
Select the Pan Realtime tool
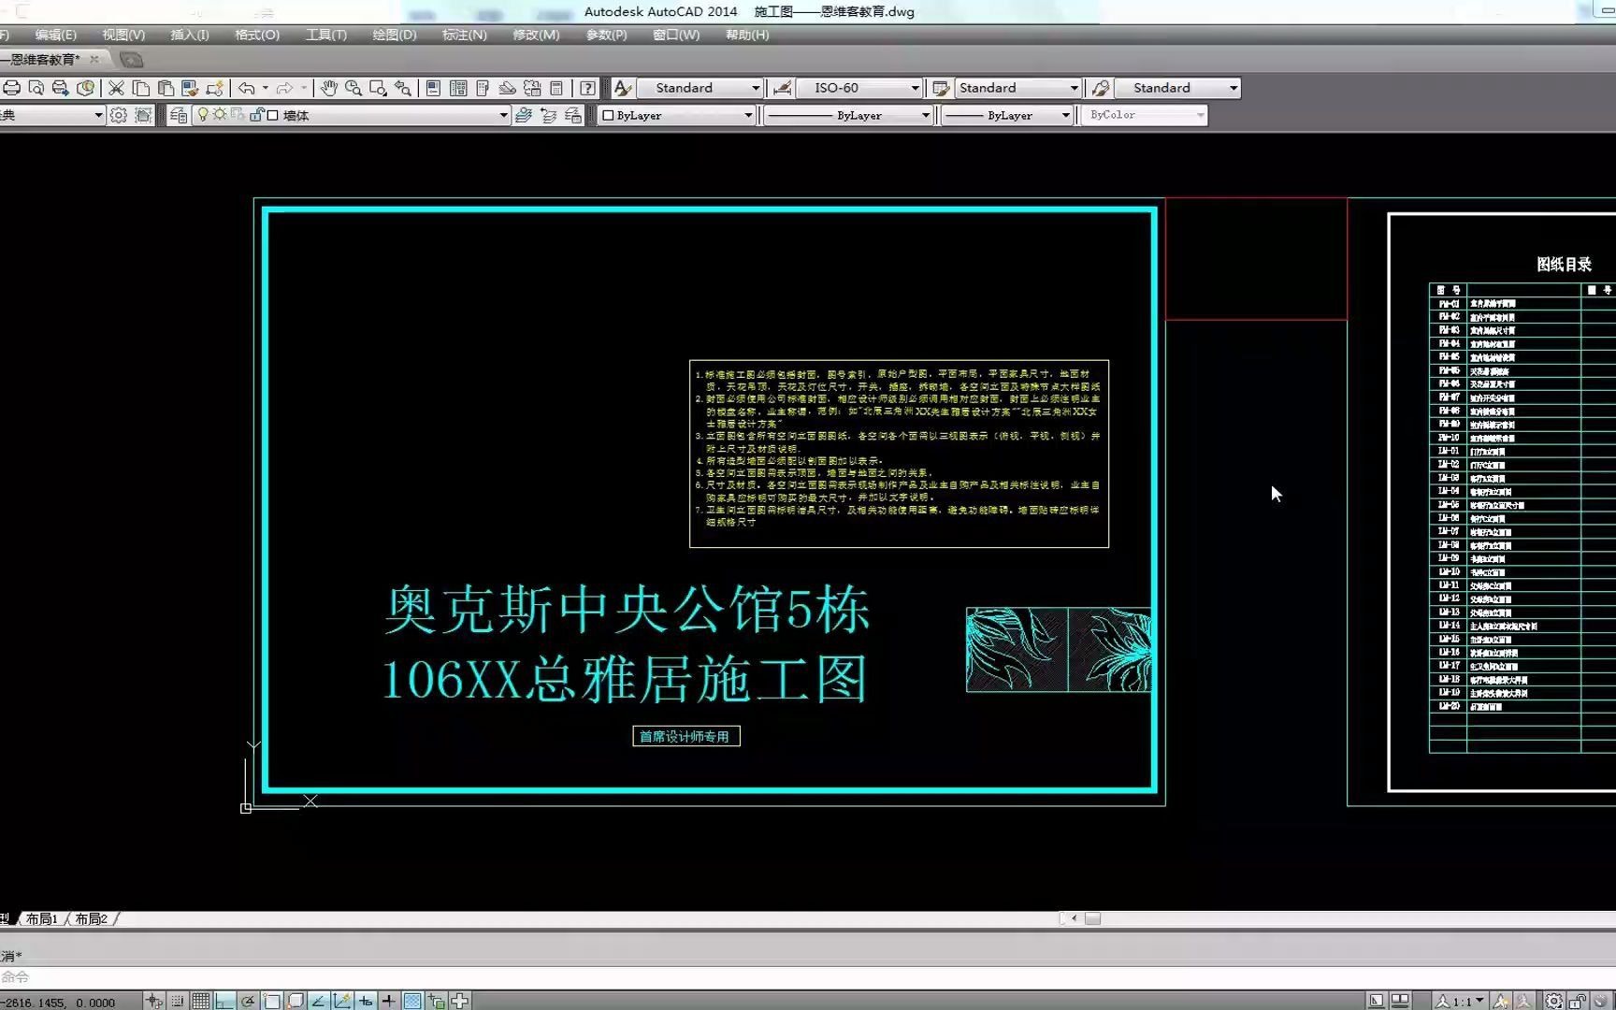[x=329, y=87]
